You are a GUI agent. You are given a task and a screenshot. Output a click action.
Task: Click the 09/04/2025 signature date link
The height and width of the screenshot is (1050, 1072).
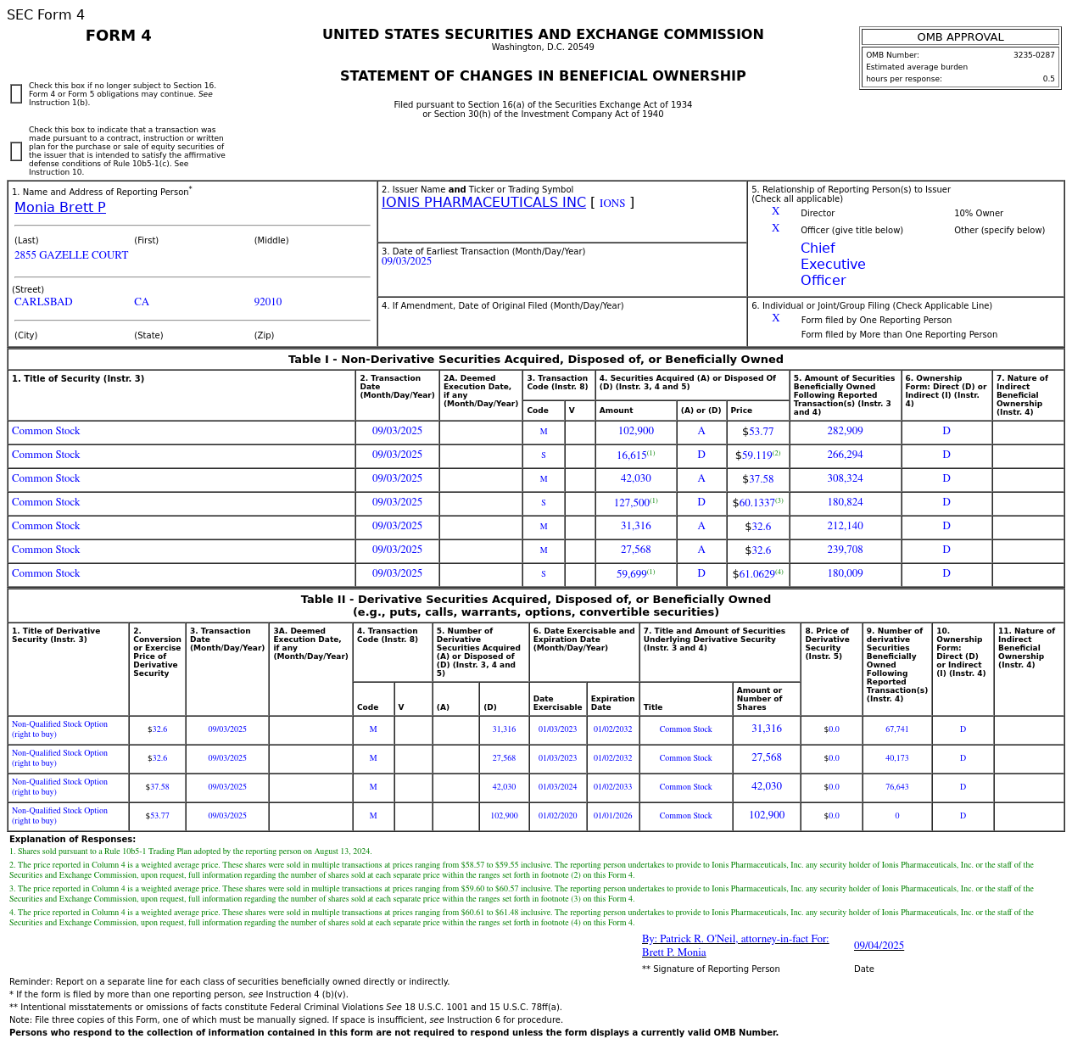pyautogui.click(x=879, y=946)
